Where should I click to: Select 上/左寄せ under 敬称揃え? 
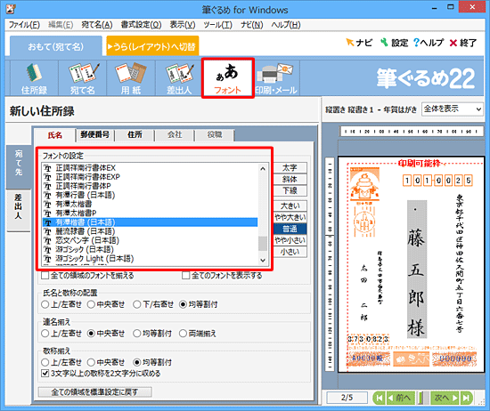(x=45, y=362)
